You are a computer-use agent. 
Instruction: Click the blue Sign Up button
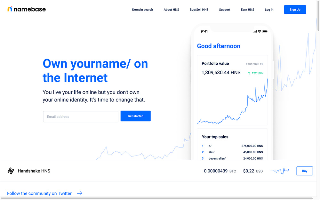pyautogui.click(x=295, y=10)
